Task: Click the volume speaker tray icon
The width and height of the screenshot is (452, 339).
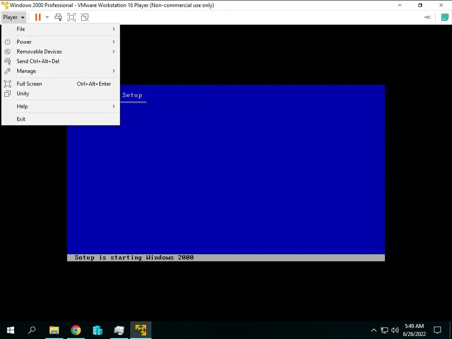Action: click(395, 330)
